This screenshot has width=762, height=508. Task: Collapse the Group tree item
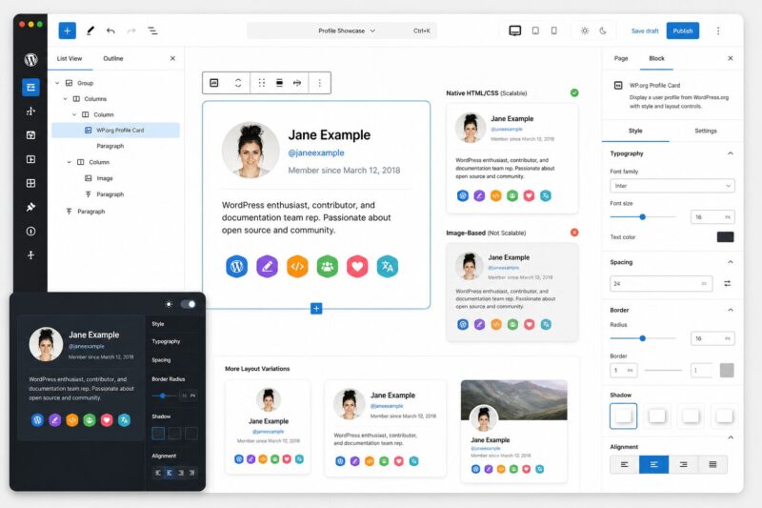57,83
